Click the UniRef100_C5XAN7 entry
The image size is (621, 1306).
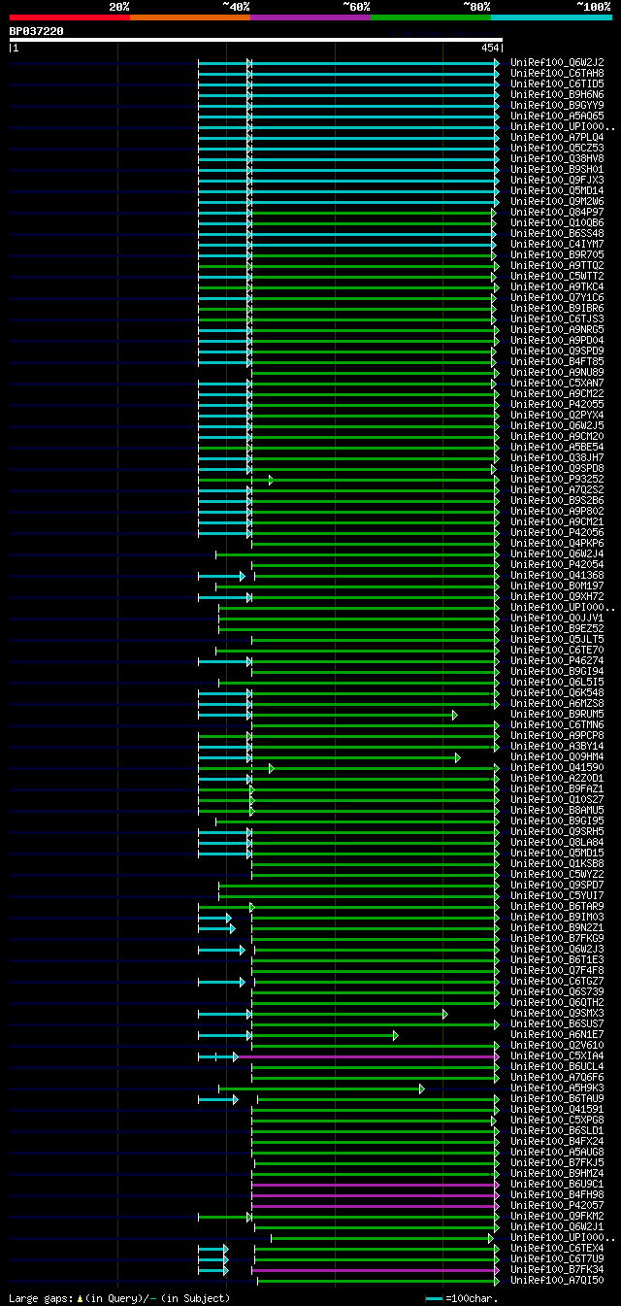(557, 383)
